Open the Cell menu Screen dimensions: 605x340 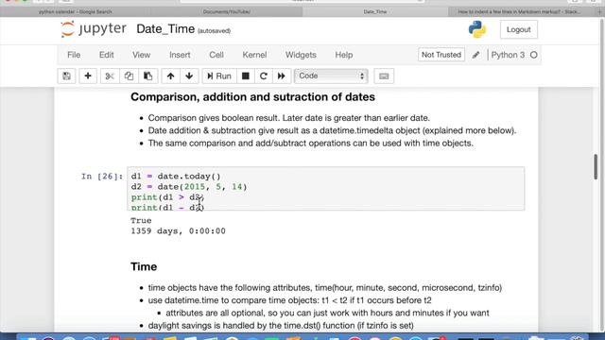click(x=216, y=55)
